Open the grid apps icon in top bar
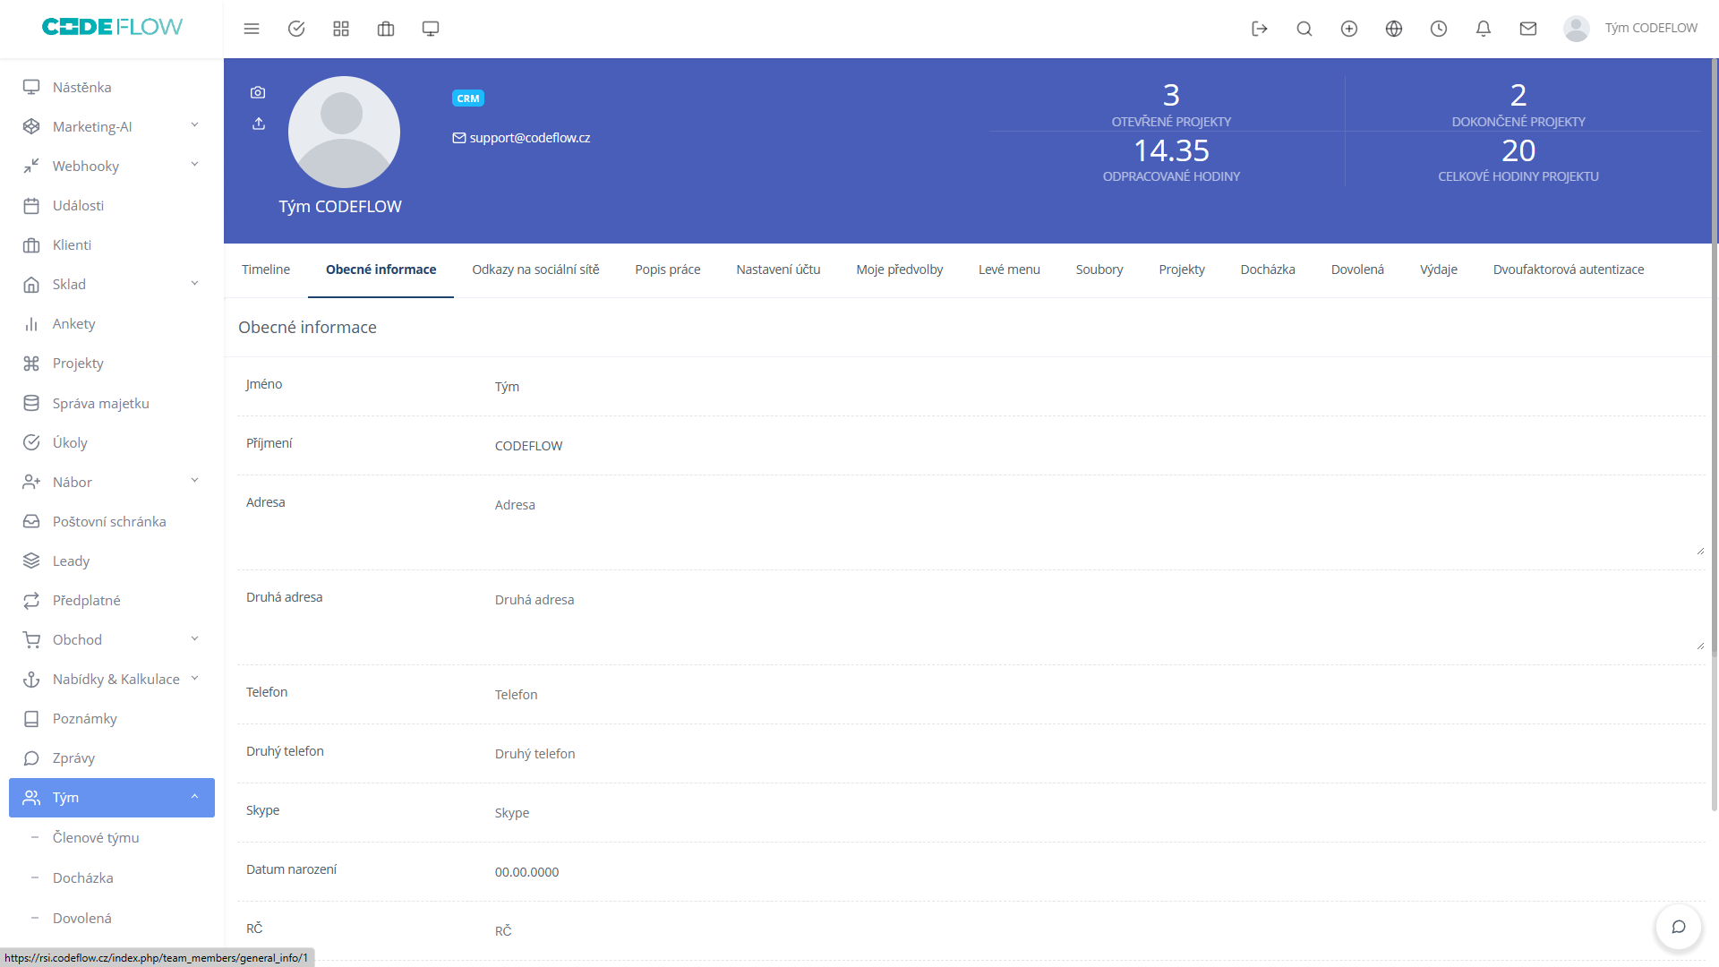This screenshot has width=1719, height=967. pos(341,29)
